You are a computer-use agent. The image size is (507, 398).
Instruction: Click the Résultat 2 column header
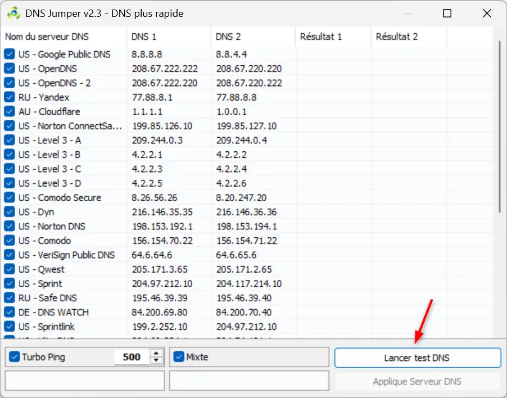[409, 37]
